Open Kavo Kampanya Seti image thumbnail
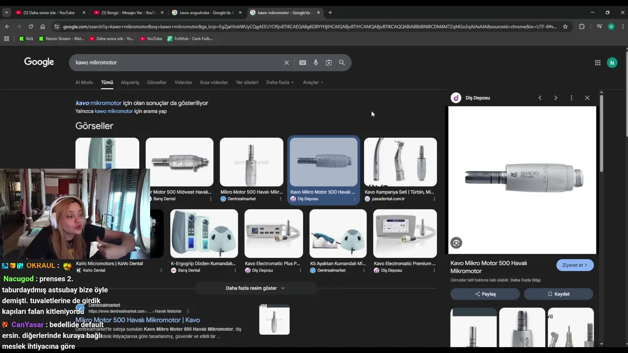Screen dimensions: 628x353 click(x=400, y=162)
